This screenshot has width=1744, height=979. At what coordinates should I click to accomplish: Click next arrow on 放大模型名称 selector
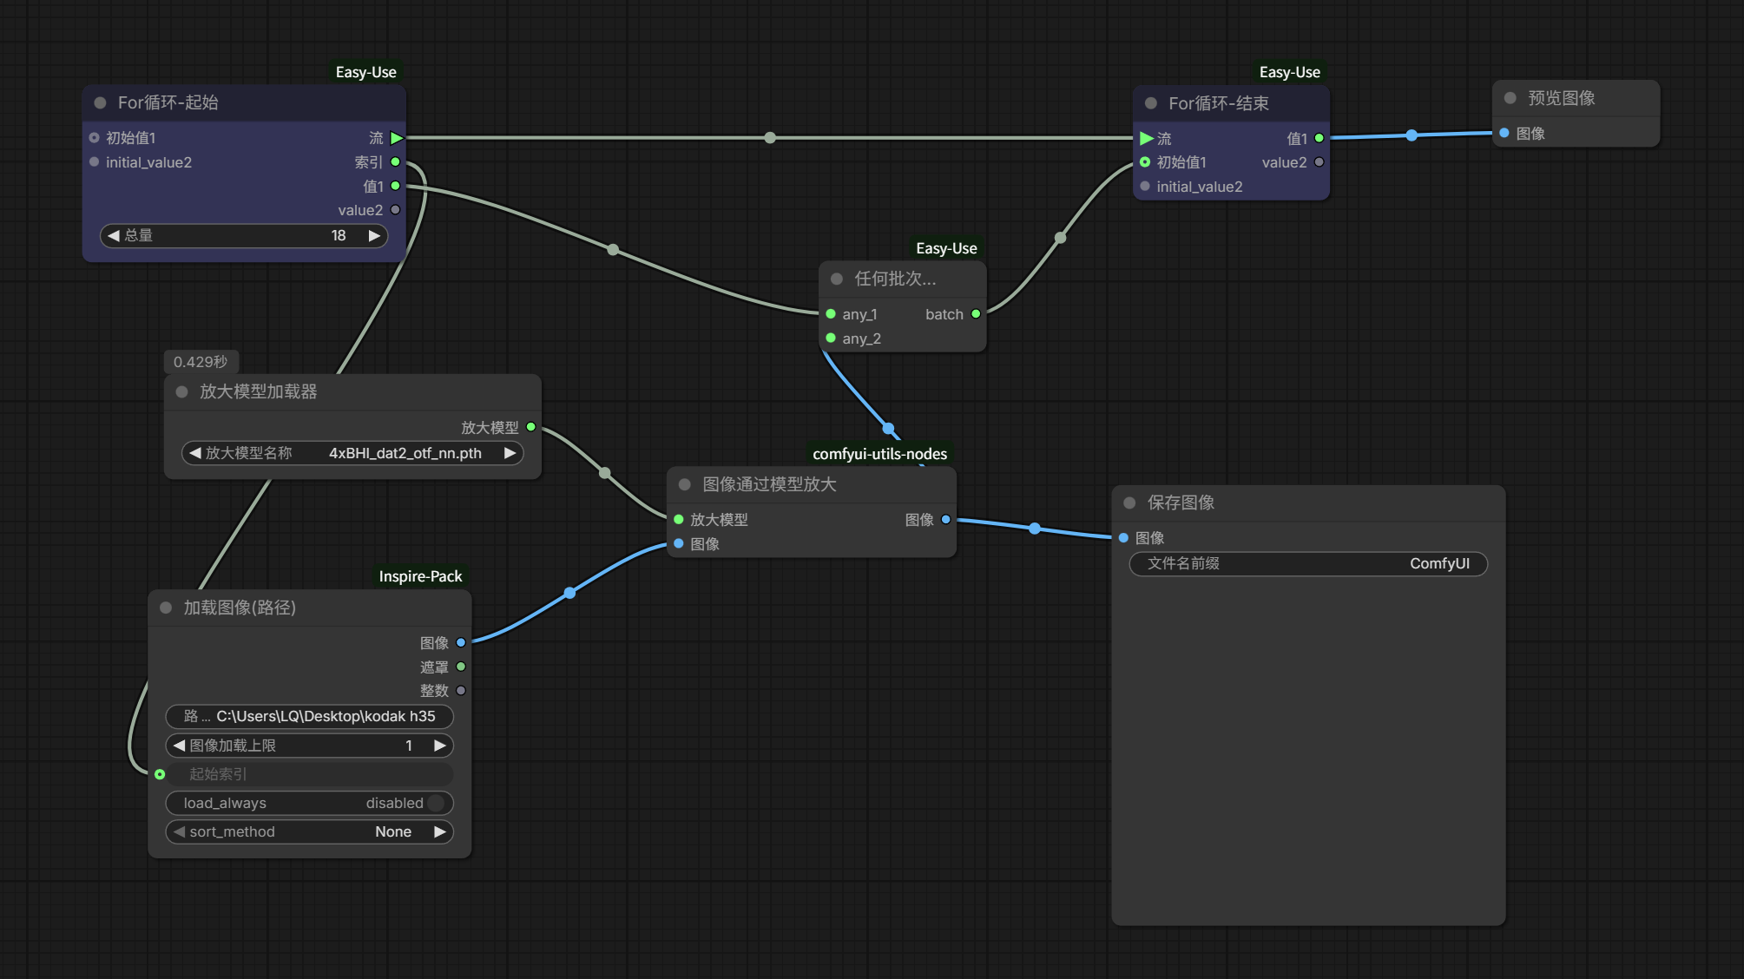(x=510, y=453)
